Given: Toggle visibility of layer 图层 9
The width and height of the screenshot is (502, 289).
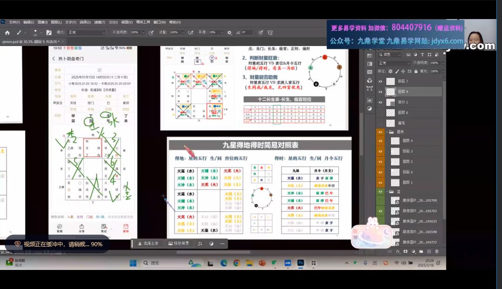Looking at the screenshot, I should 381,92.
